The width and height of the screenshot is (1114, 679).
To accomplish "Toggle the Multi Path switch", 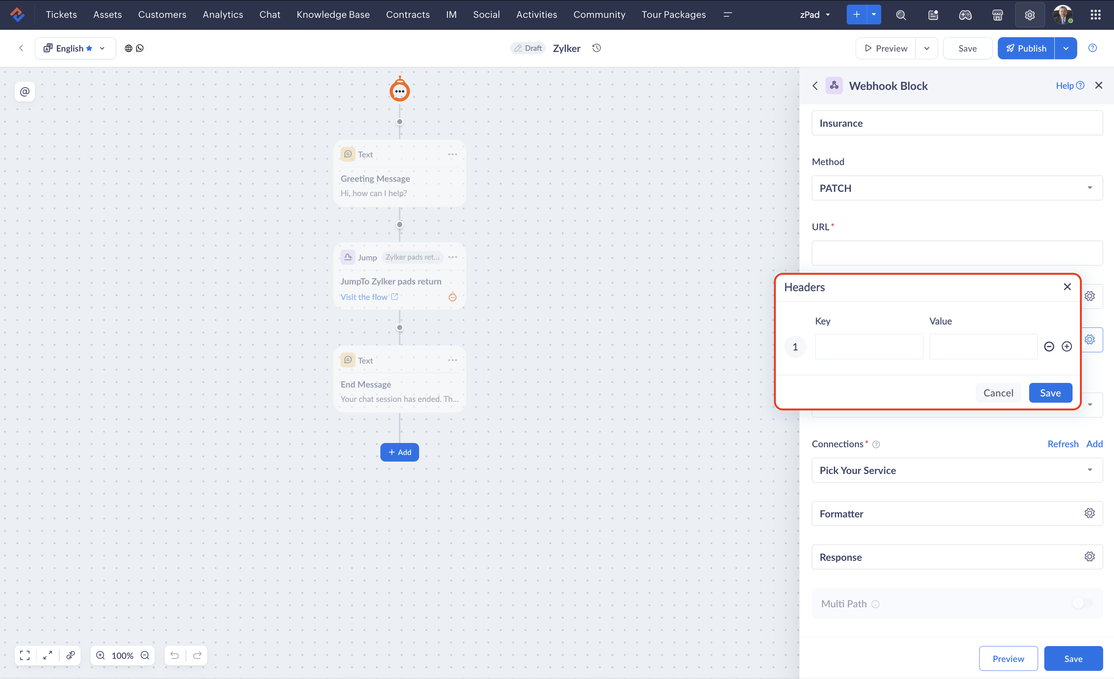I will 1082,603.
